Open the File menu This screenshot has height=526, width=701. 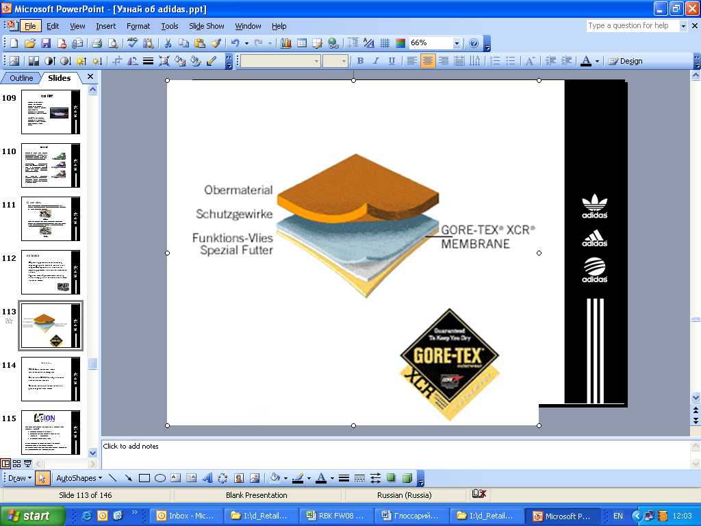[30, 26]
